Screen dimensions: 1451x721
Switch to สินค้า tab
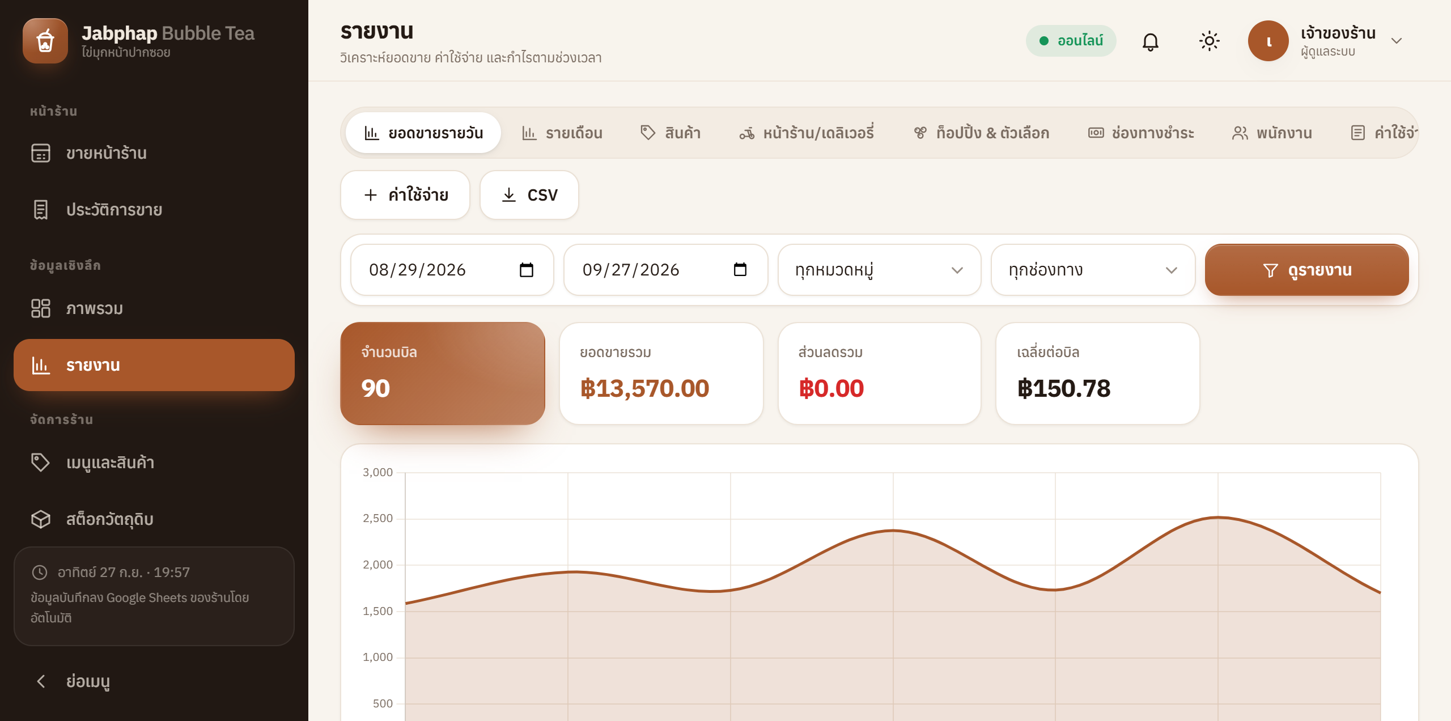[671, 133]
